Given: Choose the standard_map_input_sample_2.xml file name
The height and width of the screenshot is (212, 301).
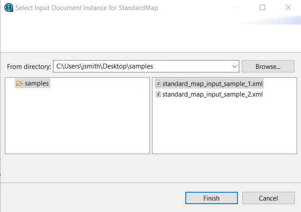Looking at the screenshot, I should (212, 94).
